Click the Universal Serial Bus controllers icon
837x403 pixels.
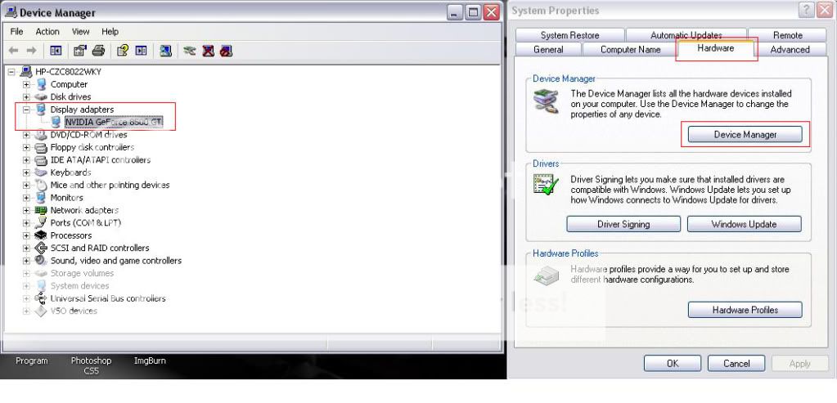pos(41,298)
